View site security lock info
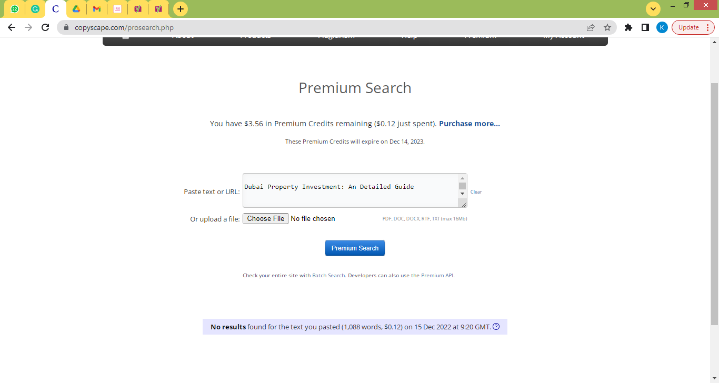Viewport: 719px width, 383px height. pyautogui.click(x=66, y=27)
